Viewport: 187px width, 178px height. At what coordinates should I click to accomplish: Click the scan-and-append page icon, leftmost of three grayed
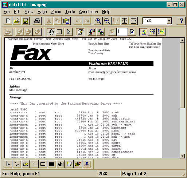point(20,32)
